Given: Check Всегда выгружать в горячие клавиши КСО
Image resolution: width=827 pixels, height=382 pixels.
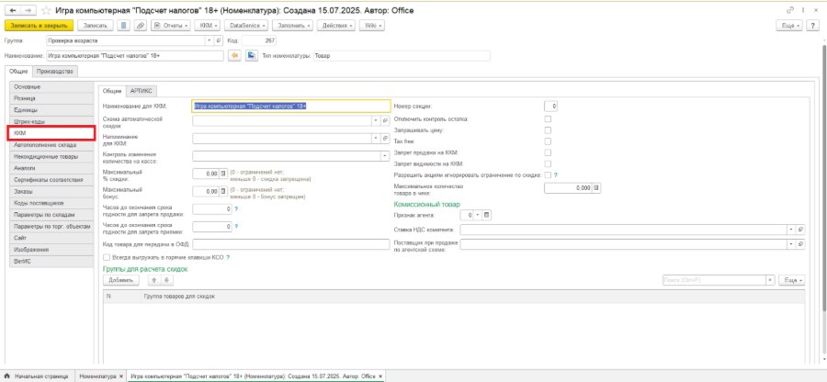Looking at the screenshot, I should point(108,258).
